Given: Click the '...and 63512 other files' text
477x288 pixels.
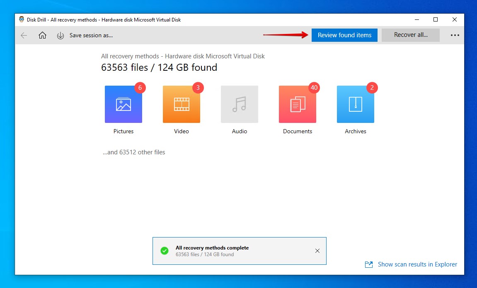Looking at the screenshot, I should [134, 152].
